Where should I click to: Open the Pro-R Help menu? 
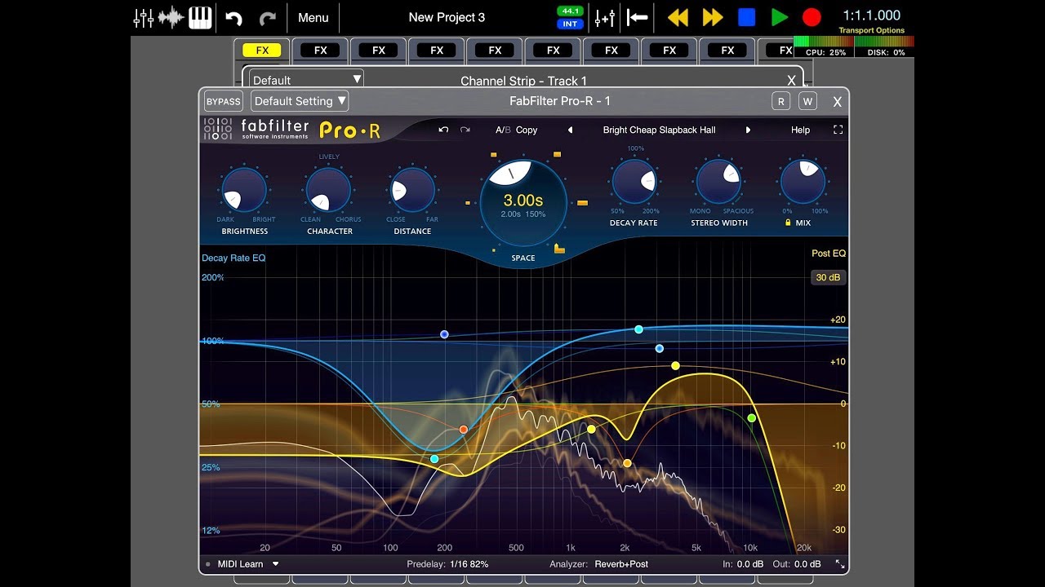(x=800, y=130)
